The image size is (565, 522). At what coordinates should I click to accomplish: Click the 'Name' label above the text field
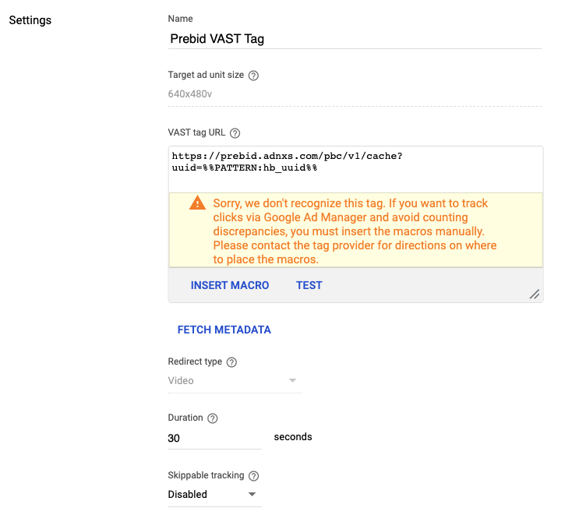pyautogui.click(x=181, y=19)
